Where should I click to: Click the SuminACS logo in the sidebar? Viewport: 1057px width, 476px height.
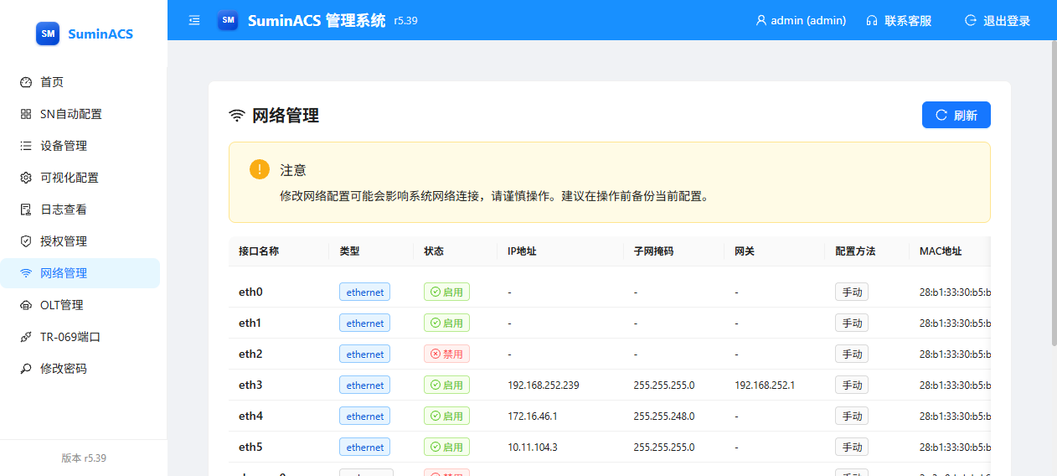click(x=48, y=34)
